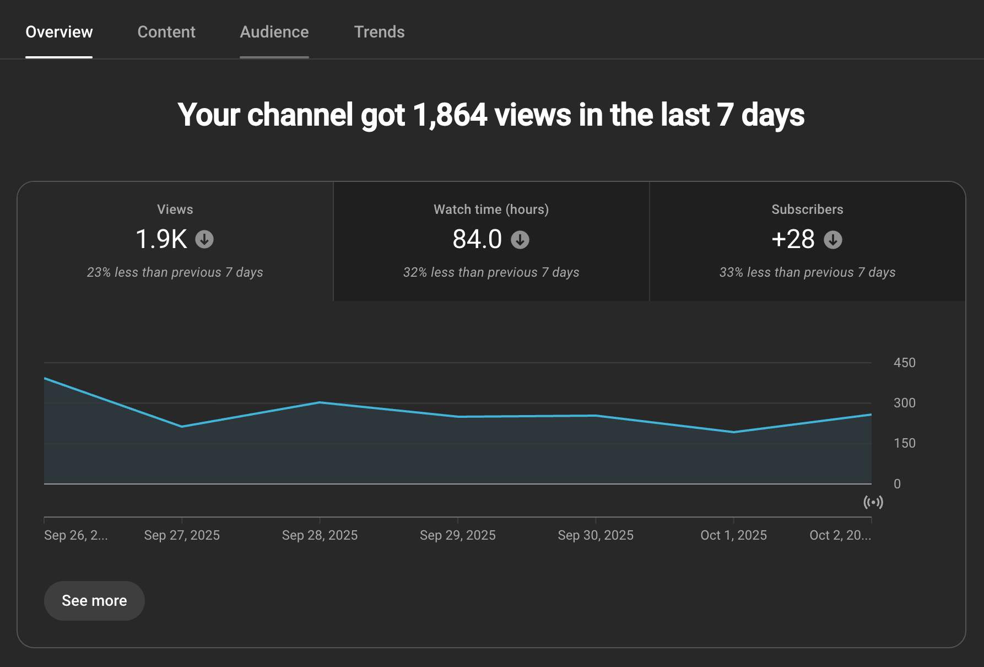984x667 pixels.
Task: Click the truncated Sep 26 axis label
Action: click(x=76, y=535)
